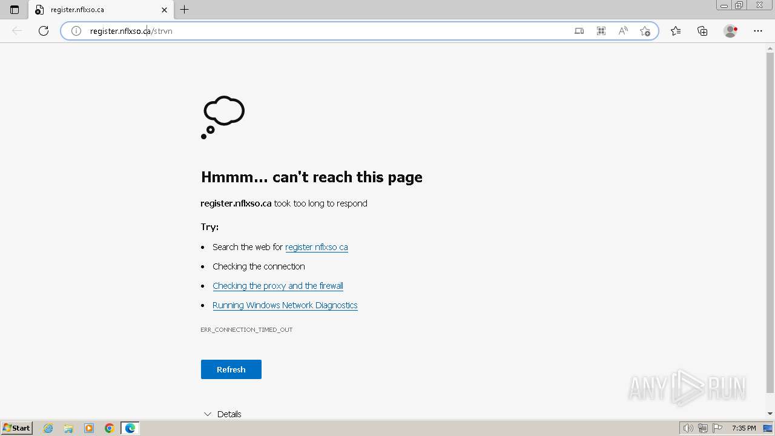Start Read aloud from address bar

coord(623,31)
